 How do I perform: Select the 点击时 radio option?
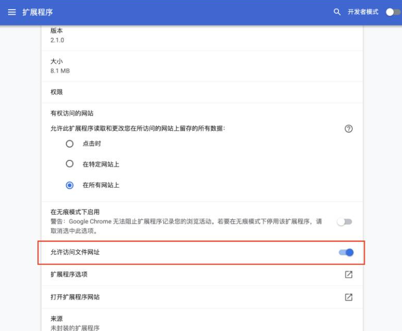pos(69,143)
